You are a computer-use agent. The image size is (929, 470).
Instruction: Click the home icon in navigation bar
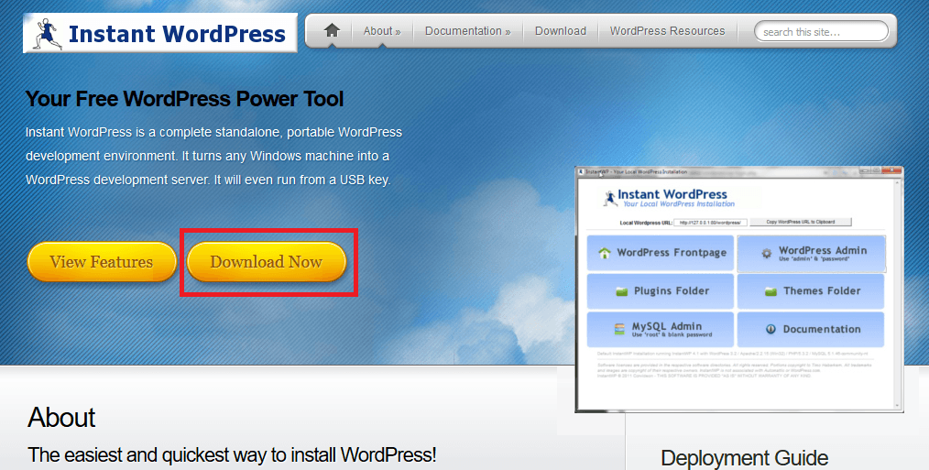pos(332,31)
